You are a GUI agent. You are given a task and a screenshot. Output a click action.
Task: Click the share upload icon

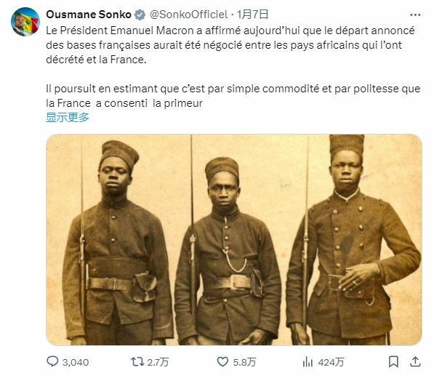click(x=415, y=362)
